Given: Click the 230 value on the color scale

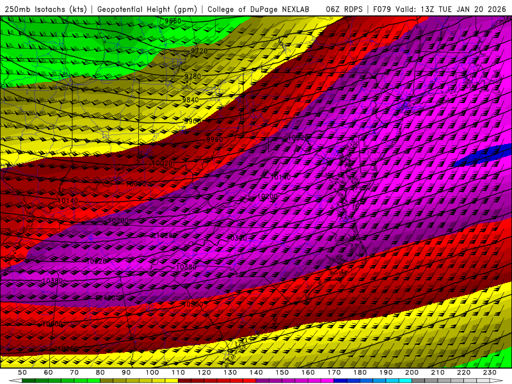Looking at the screenshot, I should [490, 372].
